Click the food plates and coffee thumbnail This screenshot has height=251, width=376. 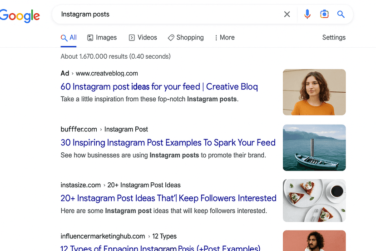pos(314,201)
